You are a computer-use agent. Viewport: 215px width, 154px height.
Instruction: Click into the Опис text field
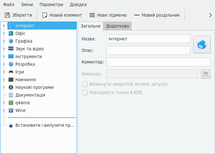pyautogui.click(x=148, y=50)
